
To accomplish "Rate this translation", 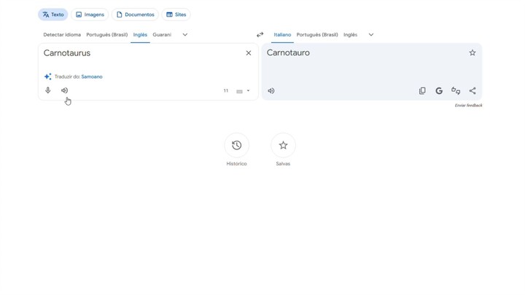I will pos(456,90).
